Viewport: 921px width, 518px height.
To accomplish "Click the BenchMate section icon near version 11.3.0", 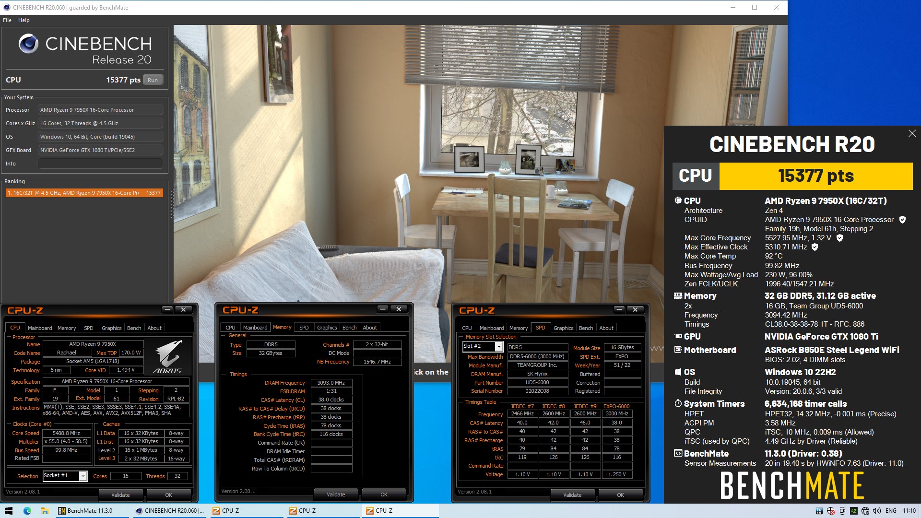I will (x=678, y=453).
